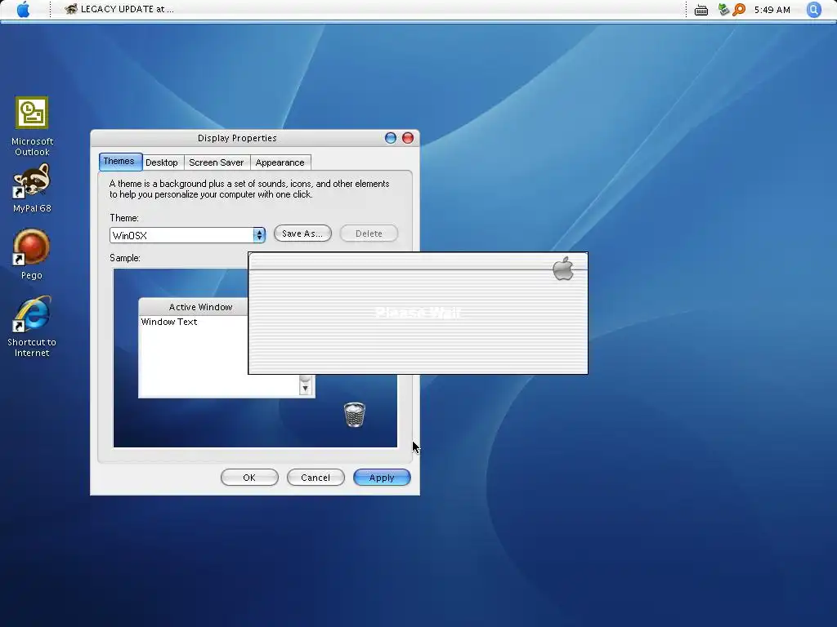Click the Active Window sample title
Image resolution: width=837 pixels, height=627 pixels.
pos(201,307)
